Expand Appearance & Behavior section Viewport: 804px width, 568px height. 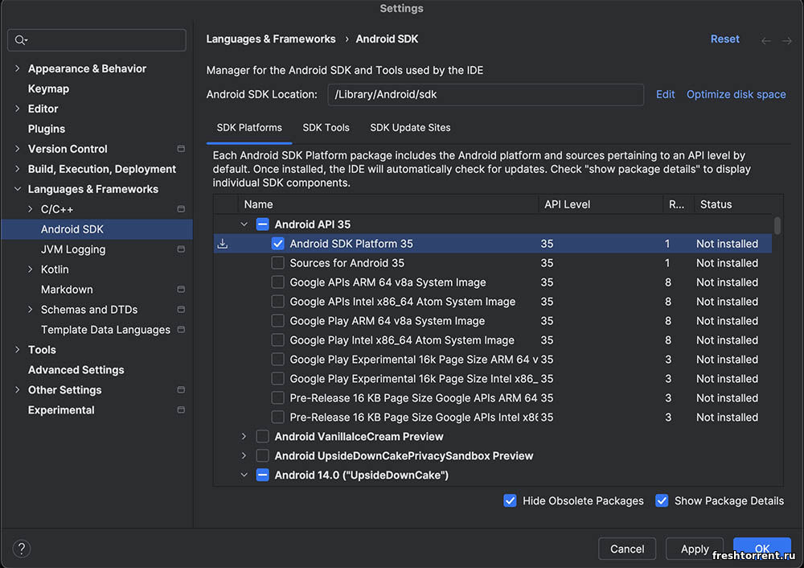point(18,68)
